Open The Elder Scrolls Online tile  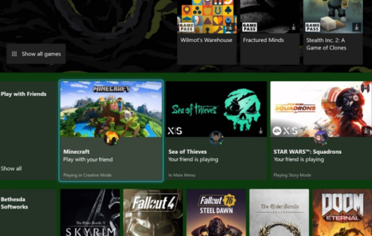(x=279, y=212)
